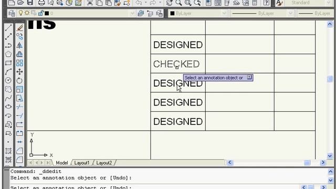336x189 pixels.
Task: Select the Scale tool
Action: 19,89
